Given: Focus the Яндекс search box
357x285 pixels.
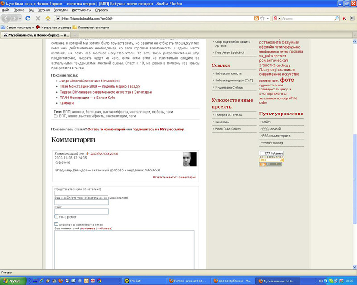Looking at the screenshot, I should 307,18.
